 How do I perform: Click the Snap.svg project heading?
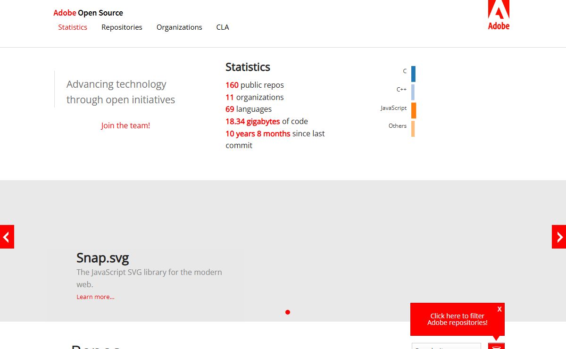click(102, 258)
